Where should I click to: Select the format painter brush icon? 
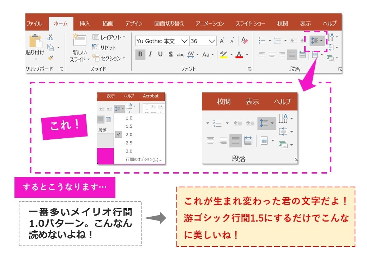pyautogui.click(x=50, y=58)
